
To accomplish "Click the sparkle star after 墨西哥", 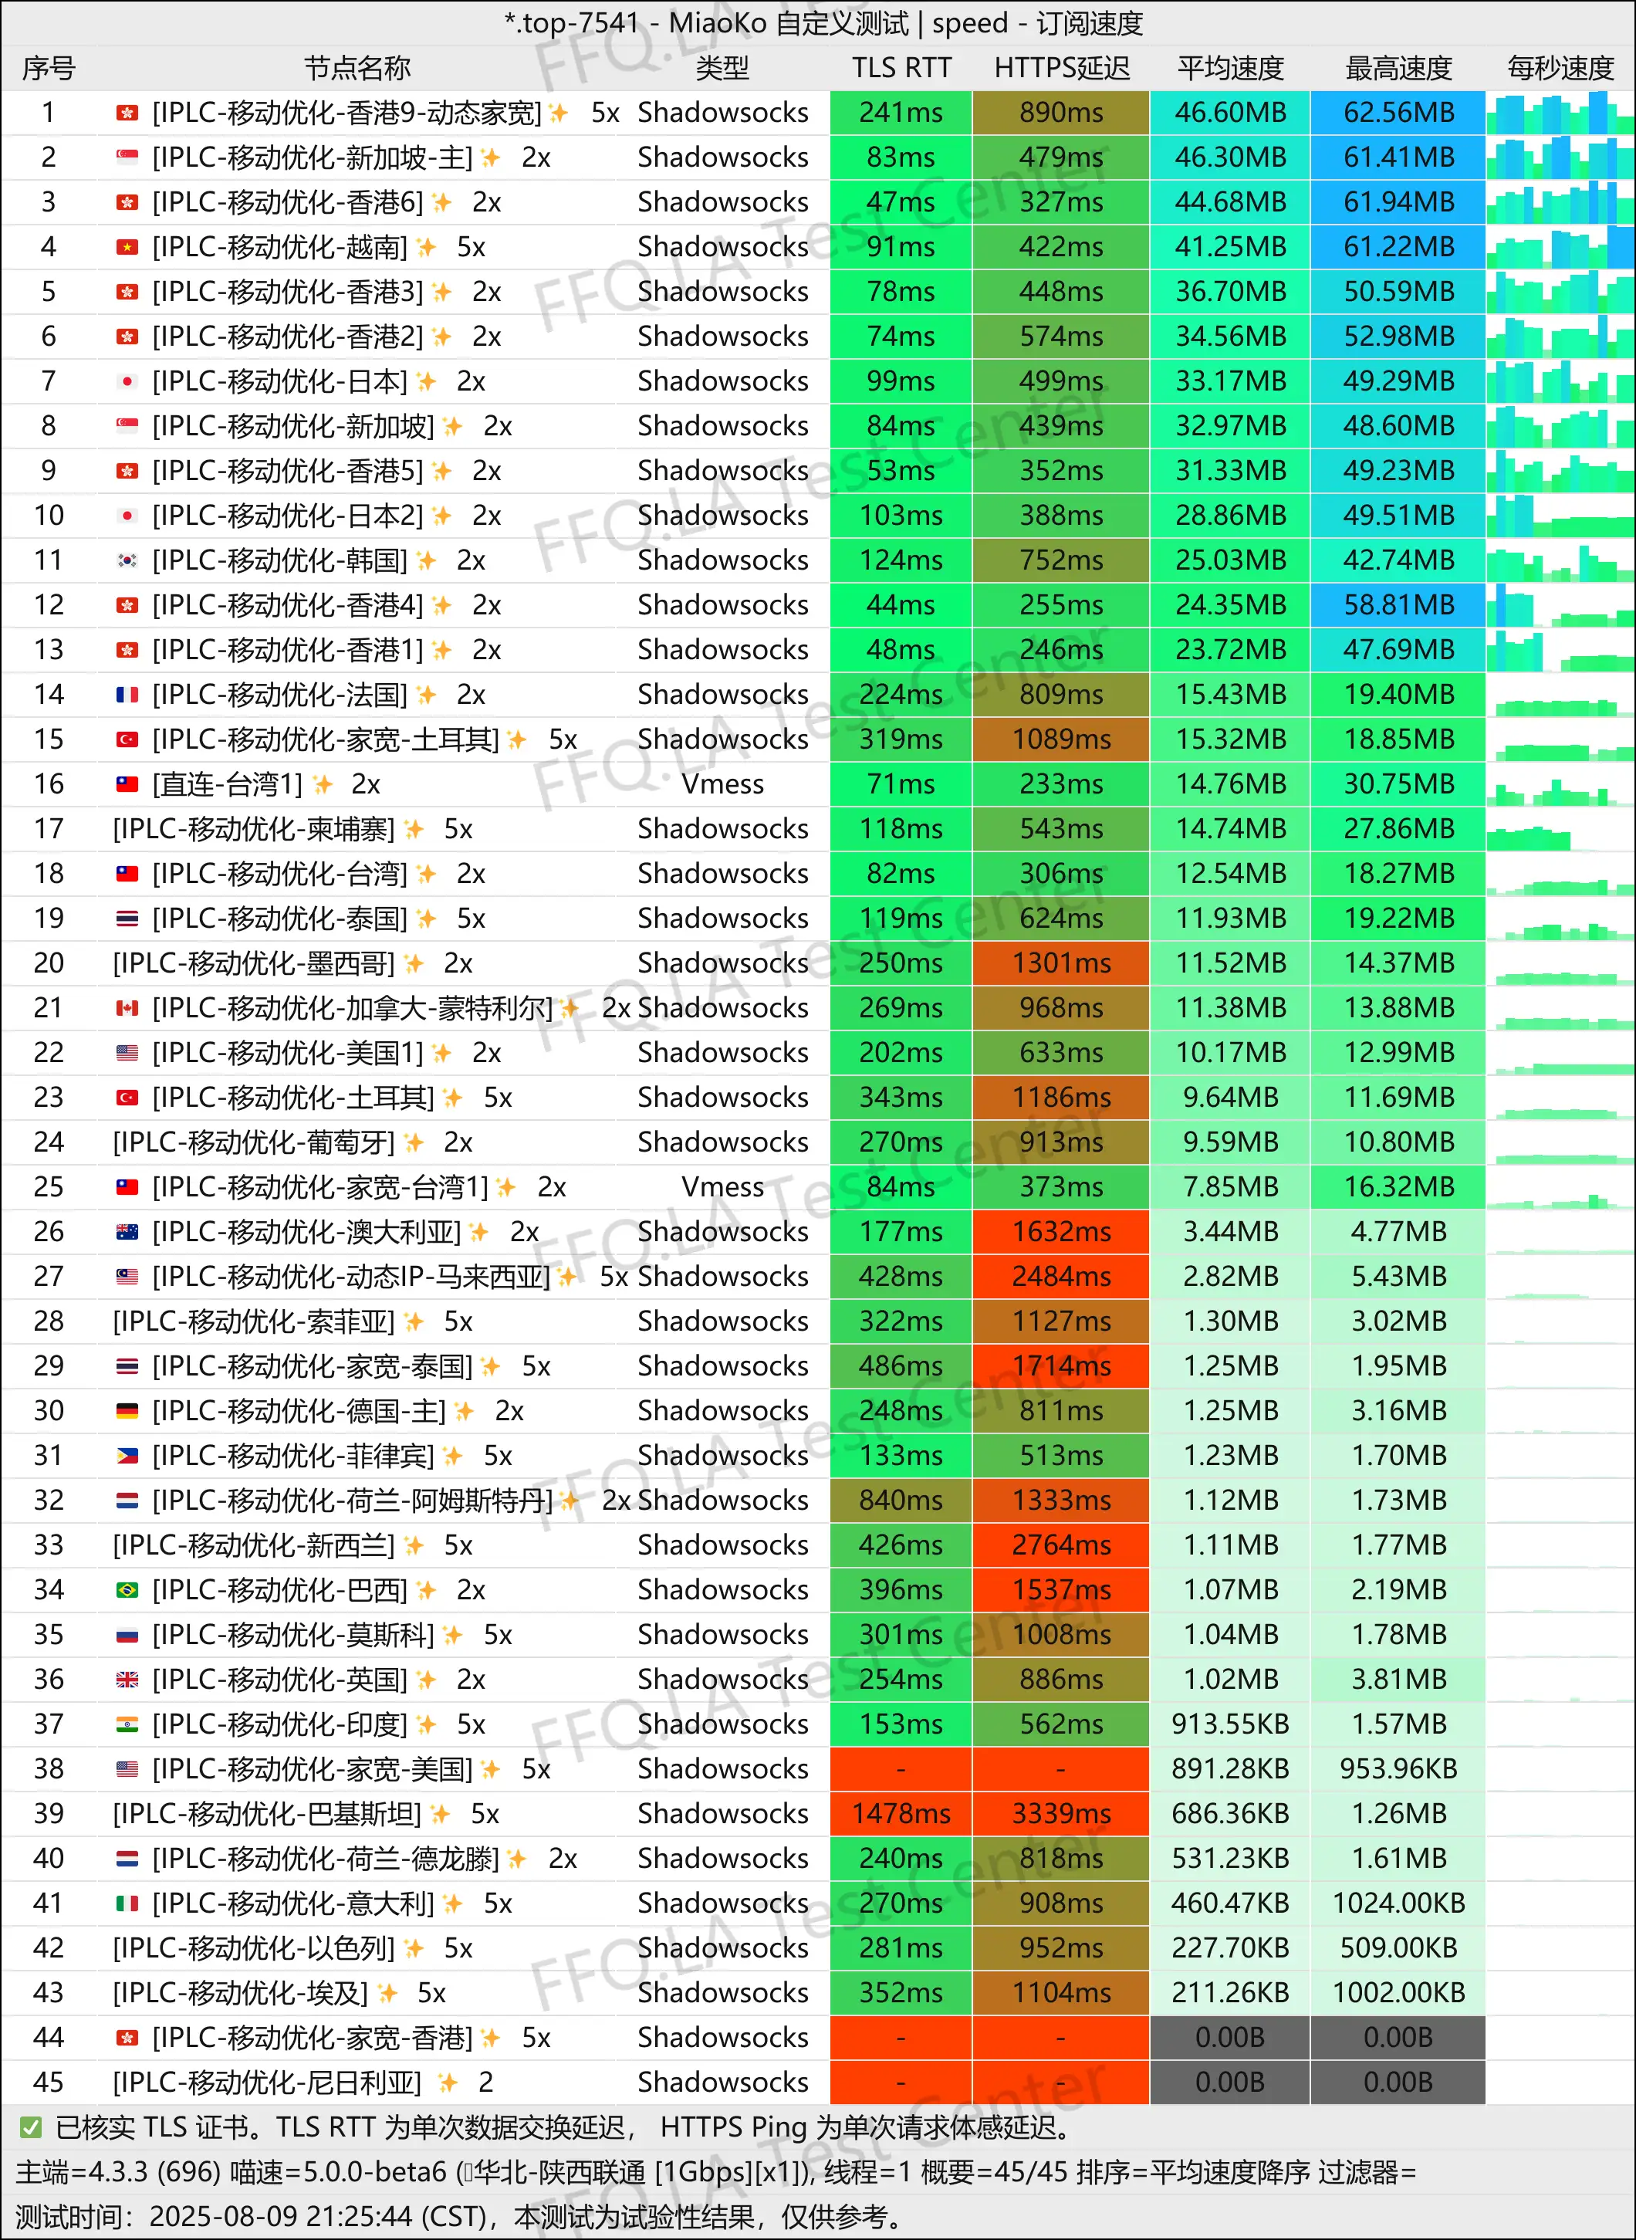I will pos(414,963).
